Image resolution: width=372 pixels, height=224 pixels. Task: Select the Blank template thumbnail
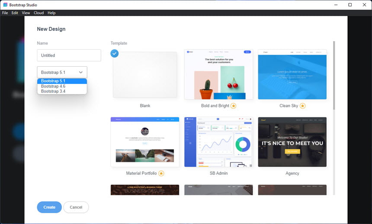click(145, 75)
